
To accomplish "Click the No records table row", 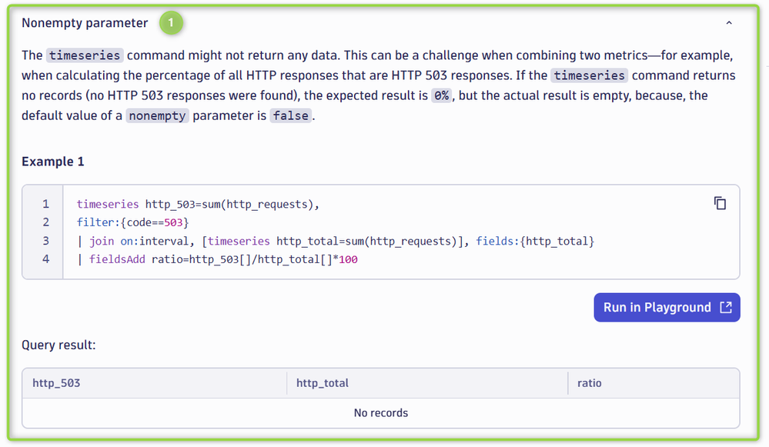I will (x=381, y=413).
